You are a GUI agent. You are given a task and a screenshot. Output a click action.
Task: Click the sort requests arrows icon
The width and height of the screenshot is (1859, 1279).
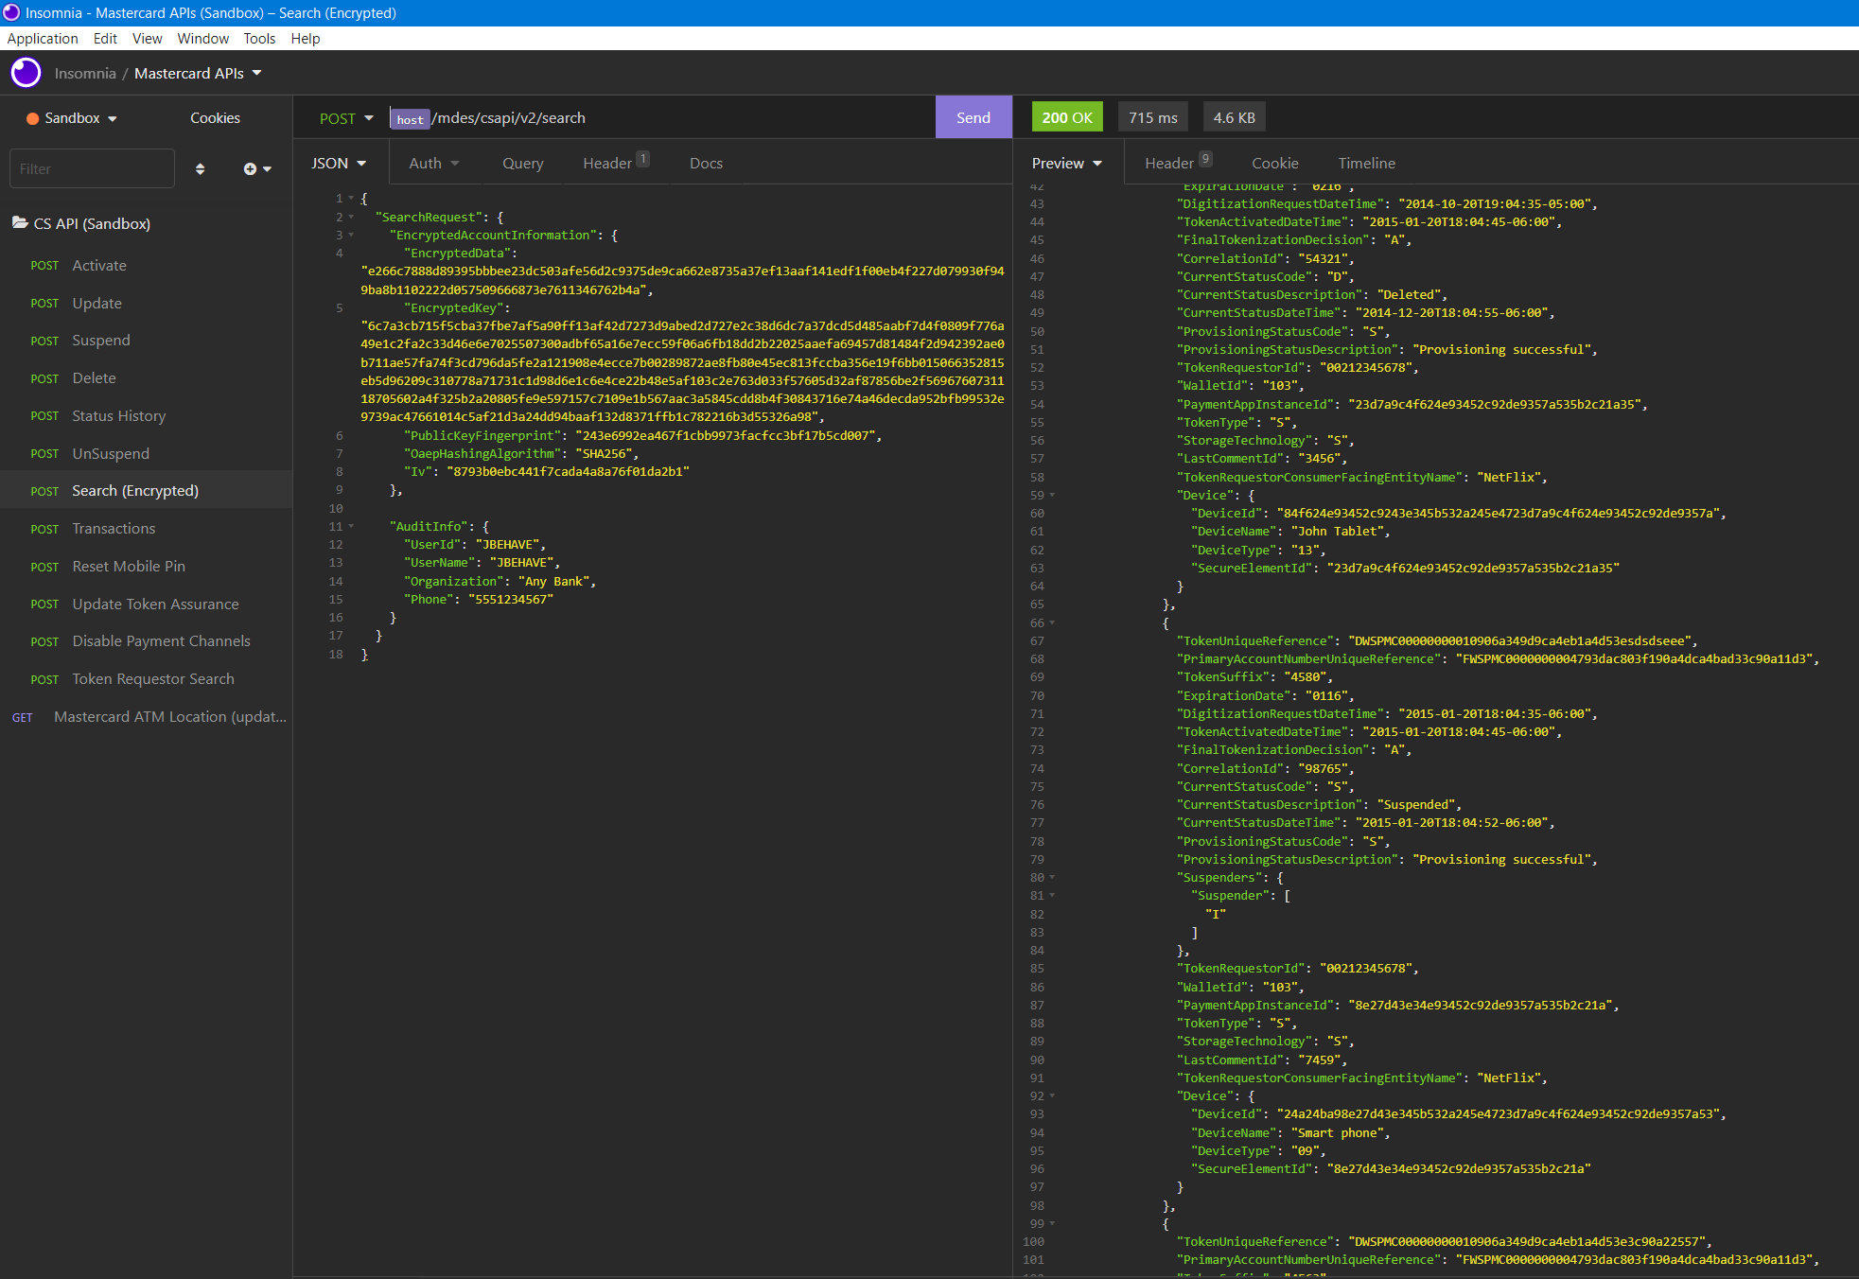(200, 169)
